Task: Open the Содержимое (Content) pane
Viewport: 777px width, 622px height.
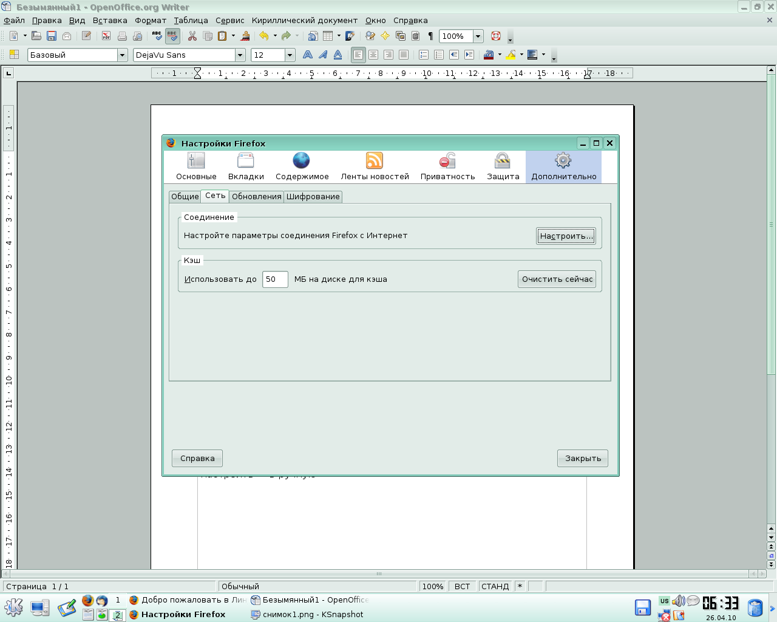Action: tap(302, 166)
